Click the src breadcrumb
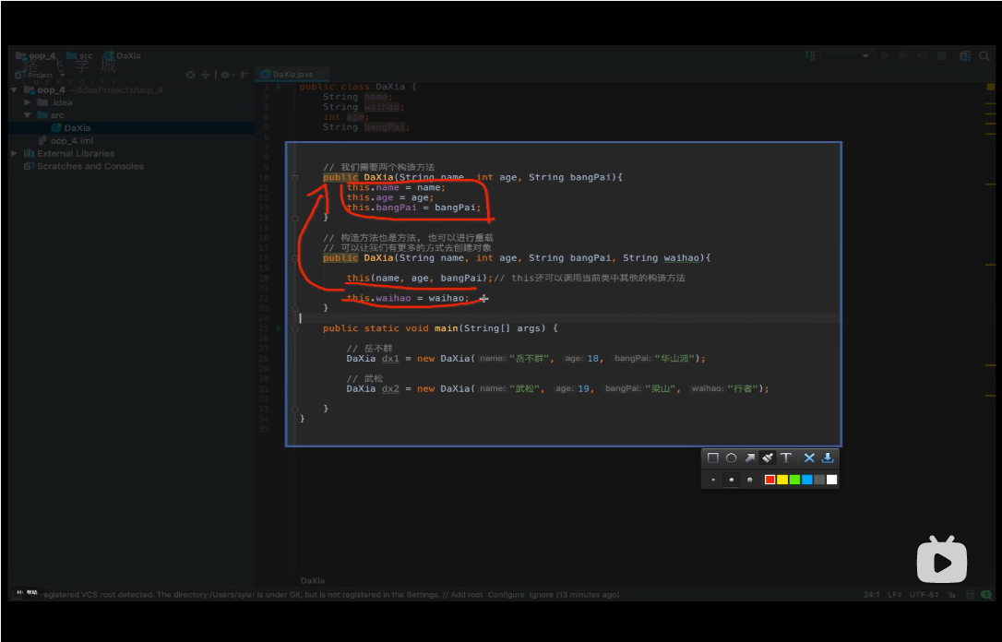 pyautogui.click(x=80, y=55)
